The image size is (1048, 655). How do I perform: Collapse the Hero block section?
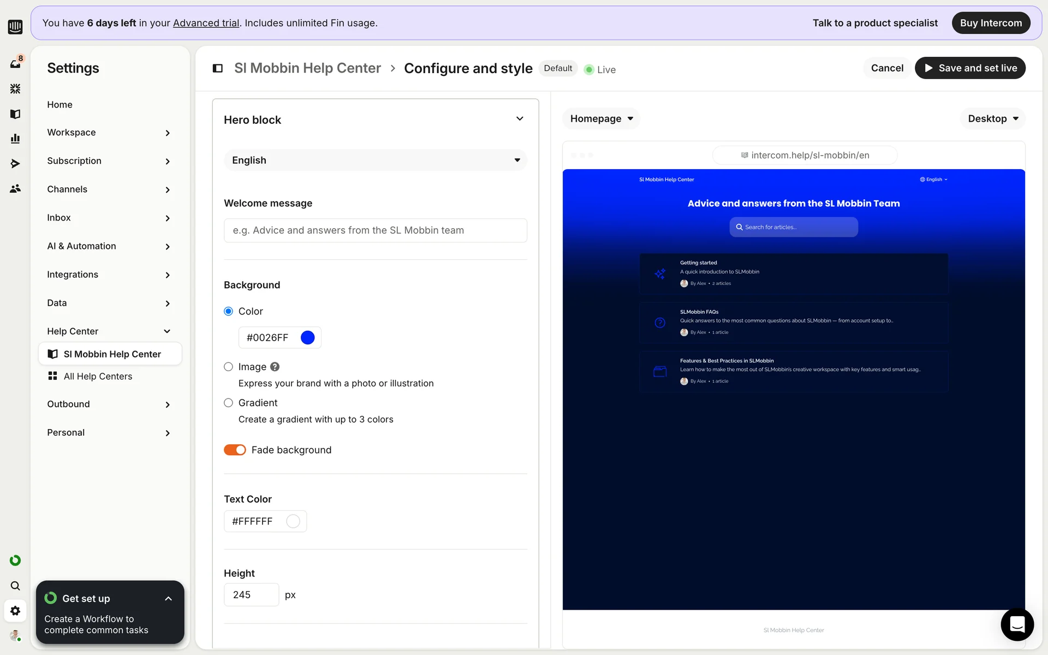tap(520, 119)
